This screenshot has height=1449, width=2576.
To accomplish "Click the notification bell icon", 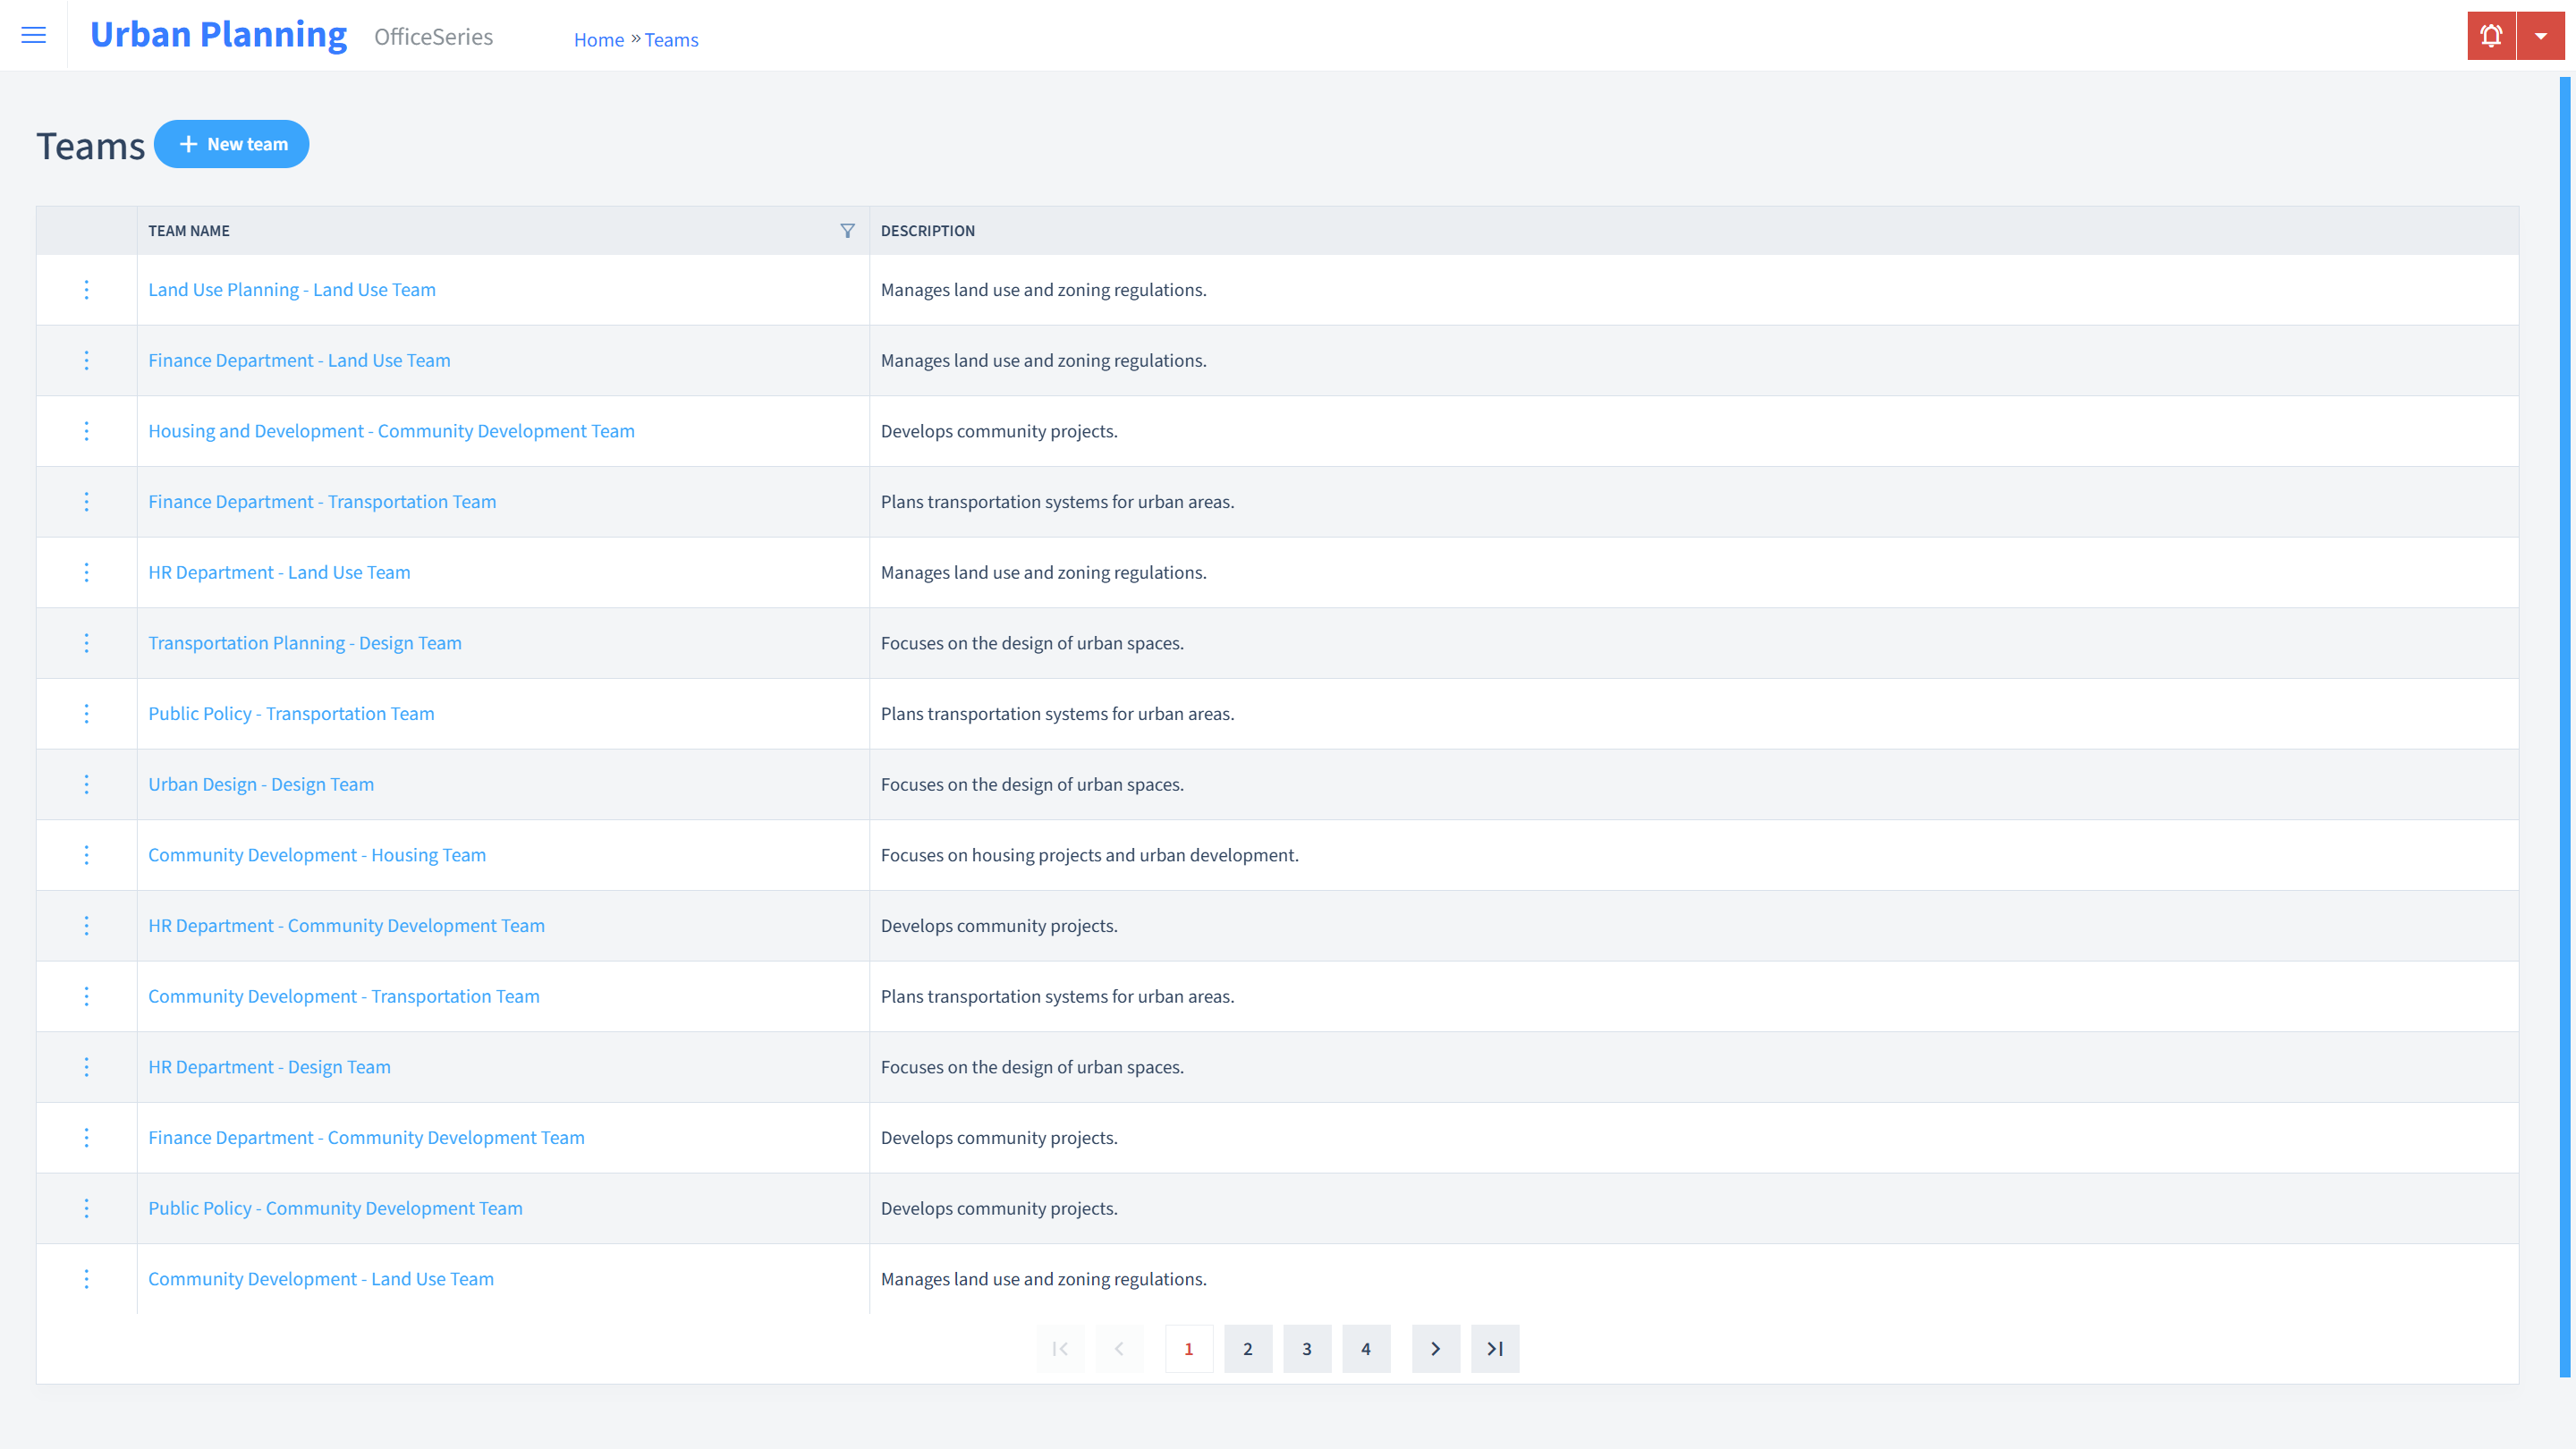I will [x=2491, y=36].
